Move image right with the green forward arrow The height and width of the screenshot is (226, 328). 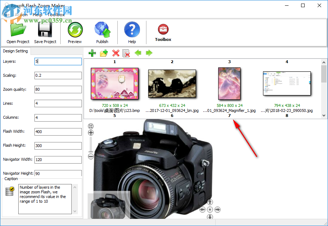[x=149, y=53]
